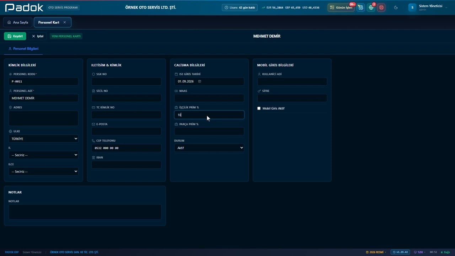Click the Notlar text area
Screen dimensions: 455x256
[85, 212]
